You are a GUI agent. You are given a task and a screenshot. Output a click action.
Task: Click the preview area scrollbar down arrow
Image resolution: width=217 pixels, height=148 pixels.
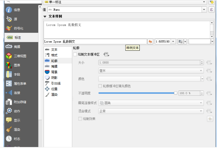click(212, 37)
